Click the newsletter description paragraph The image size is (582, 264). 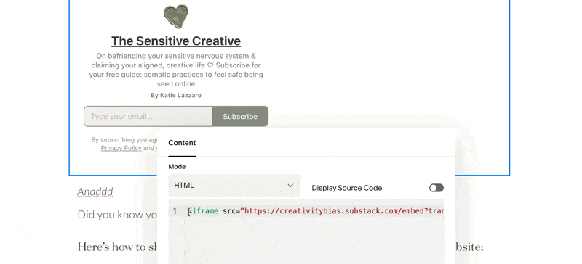pyautogui.click(x=176, y=70)
